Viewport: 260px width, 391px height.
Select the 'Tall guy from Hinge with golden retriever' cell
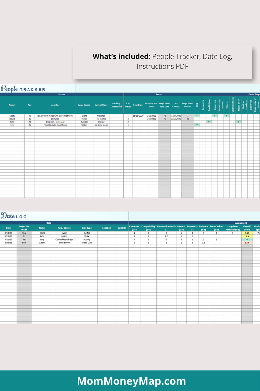point(55,116)
